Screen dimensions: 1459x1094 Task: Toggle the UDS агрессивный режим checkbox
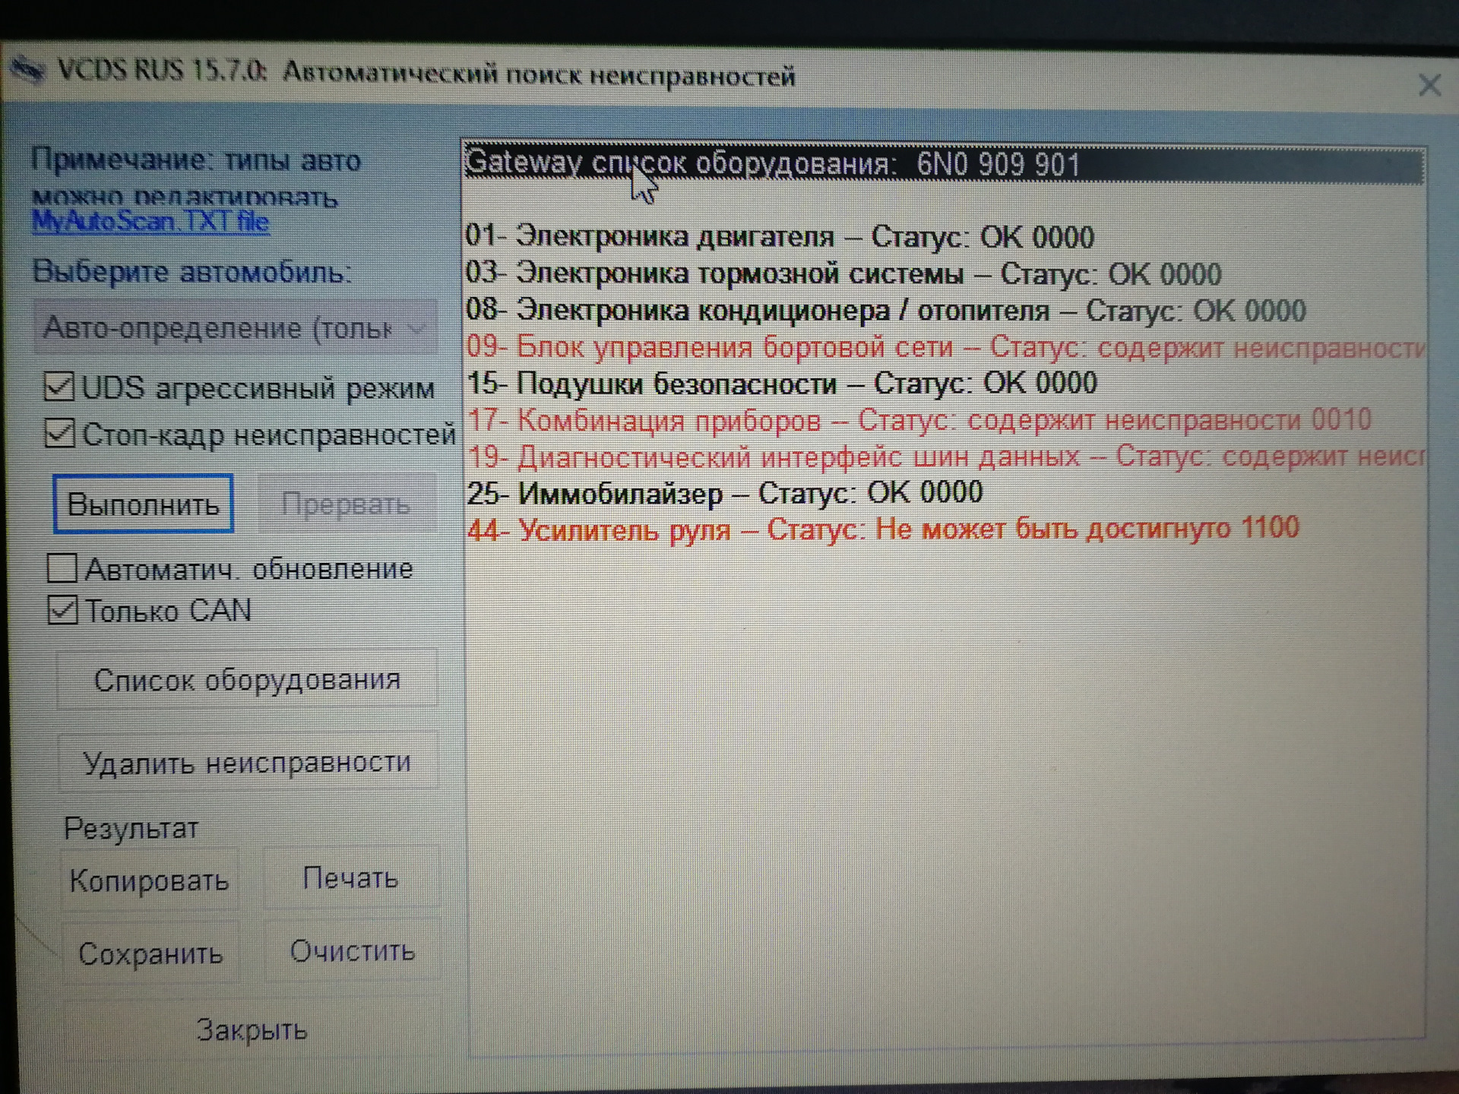(59, 387)
